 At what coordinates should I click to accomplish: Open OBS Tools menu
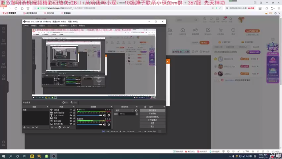74,26
